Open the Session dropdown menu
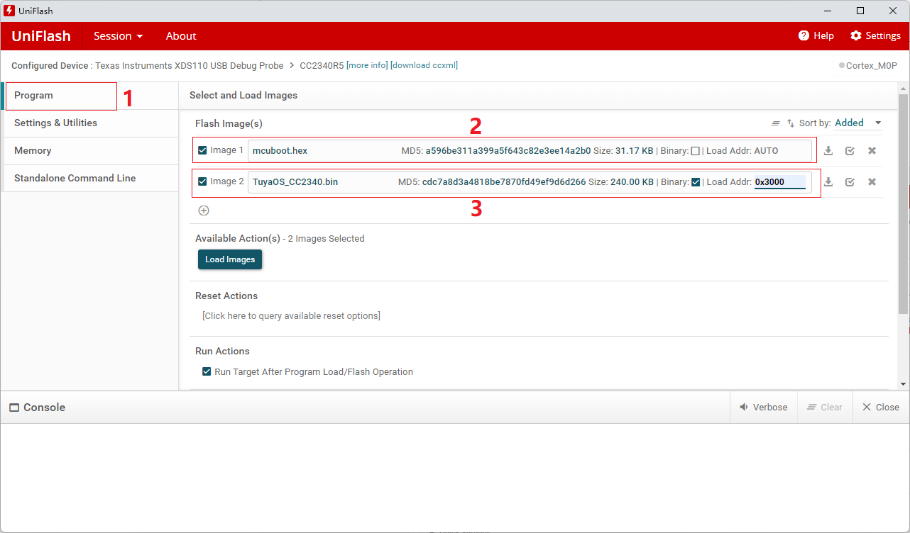Image resolution: width=910 pixels, height=533 pixels. [119, 36]
